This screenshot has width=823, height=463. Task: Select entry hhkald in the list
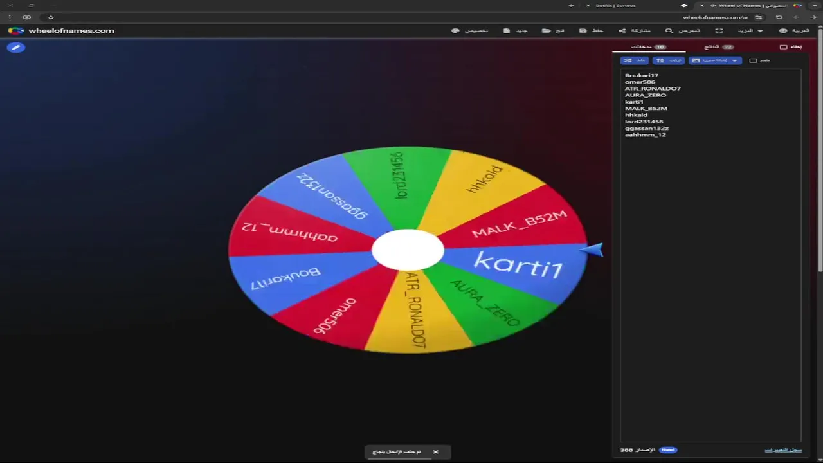[x=636, y=115]
